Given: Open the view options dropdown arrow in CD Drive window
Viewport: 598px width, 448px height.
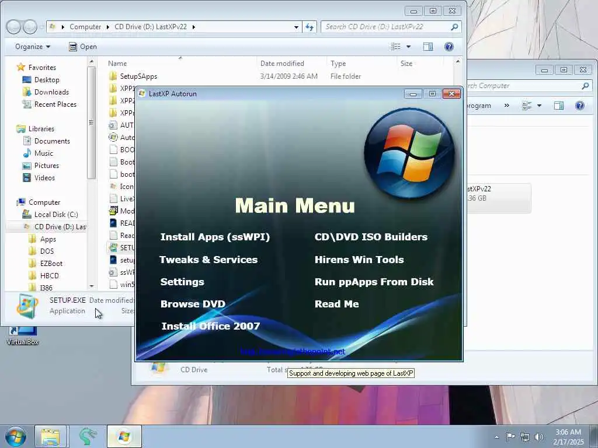Looking at the screenshot, I should tap(408, 47).
